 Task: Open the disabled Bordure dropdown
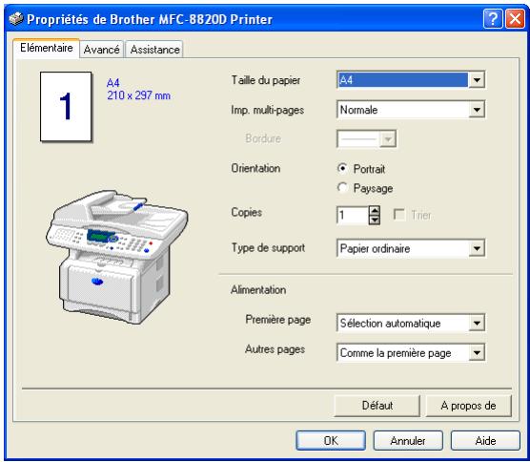pyautogui.click(x=366, y=138)
